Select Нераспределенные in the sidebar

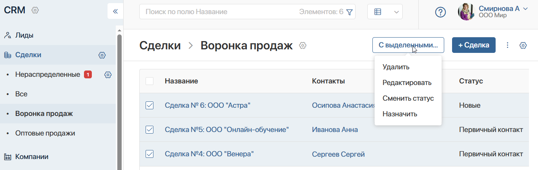47,74
